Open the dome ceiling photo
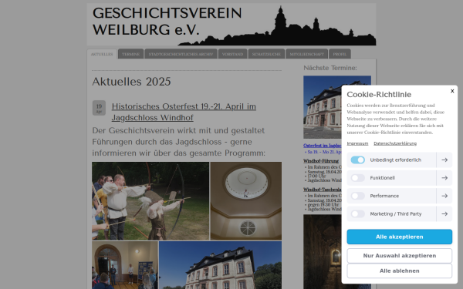Screen dimensions: 463x289 pyautogui.click(x=246, y=201)
